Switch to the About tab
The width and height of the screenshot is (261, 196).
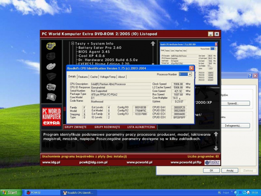click(x=121, y=77)
